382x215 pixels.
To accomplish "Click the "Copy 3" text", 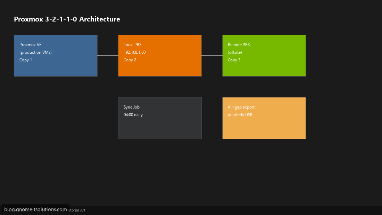I will click(x=234, y=60).
